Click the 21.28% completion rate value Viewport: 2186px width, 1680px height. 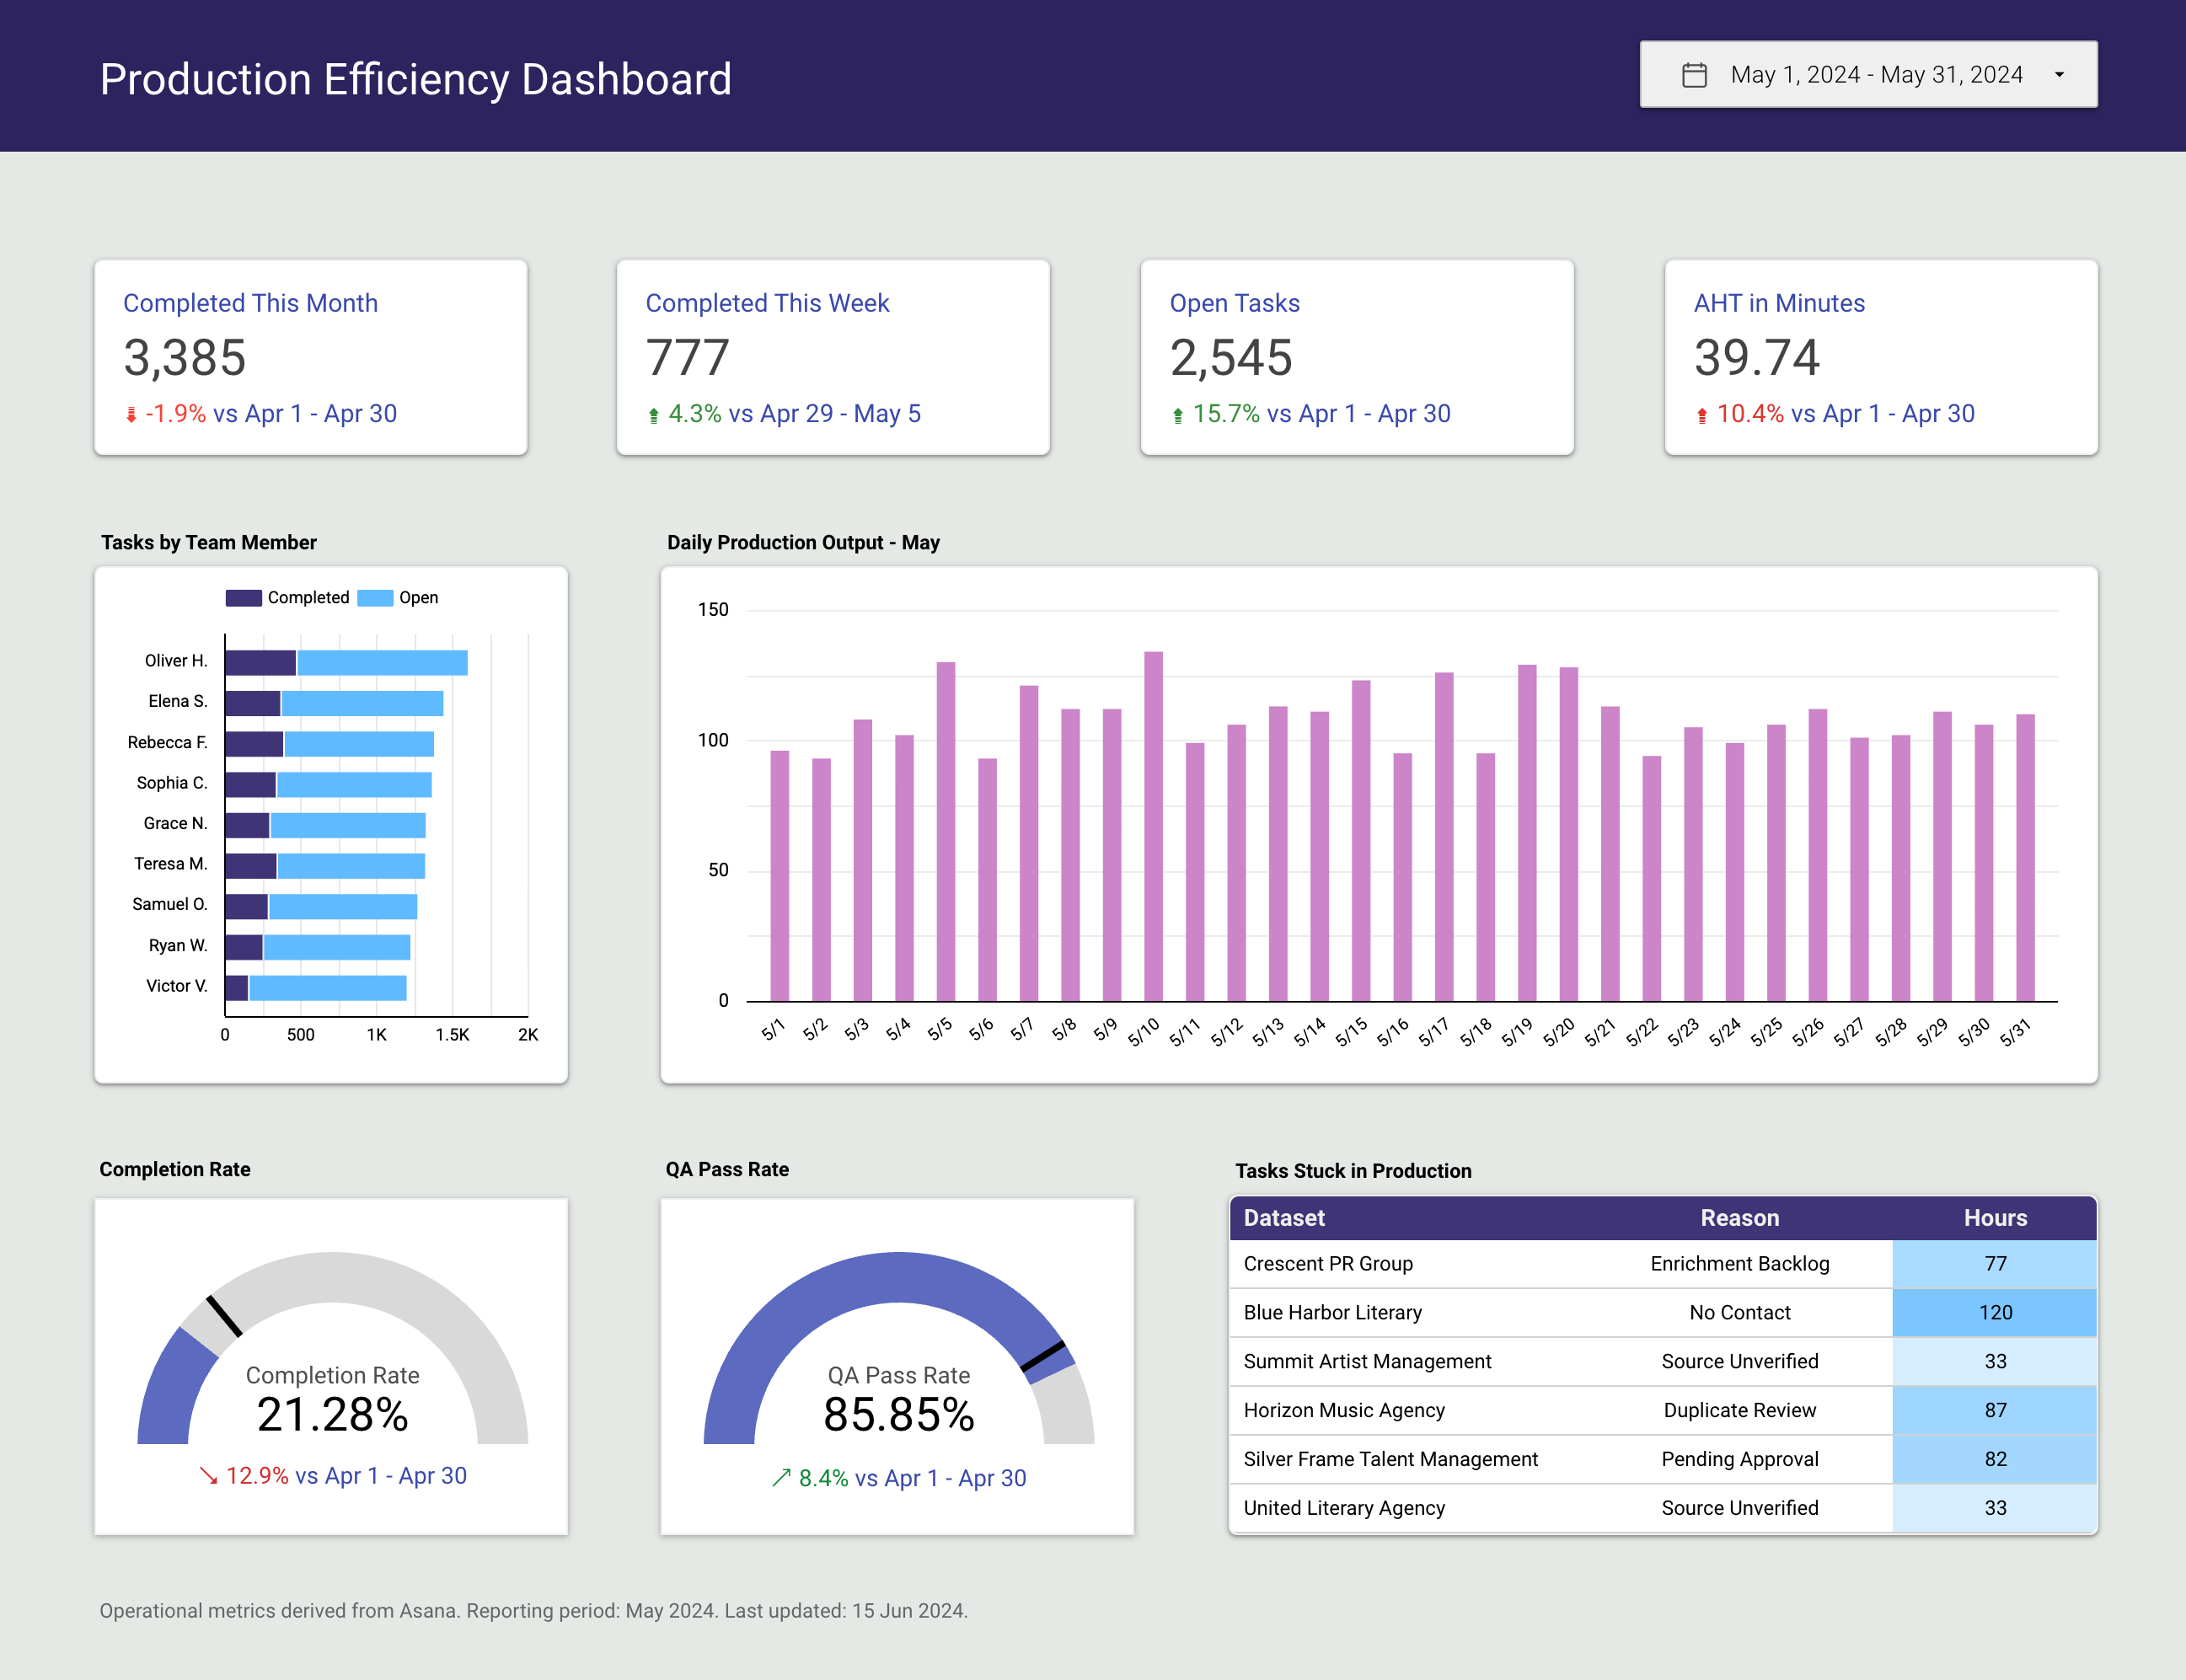coord(332,1415)
